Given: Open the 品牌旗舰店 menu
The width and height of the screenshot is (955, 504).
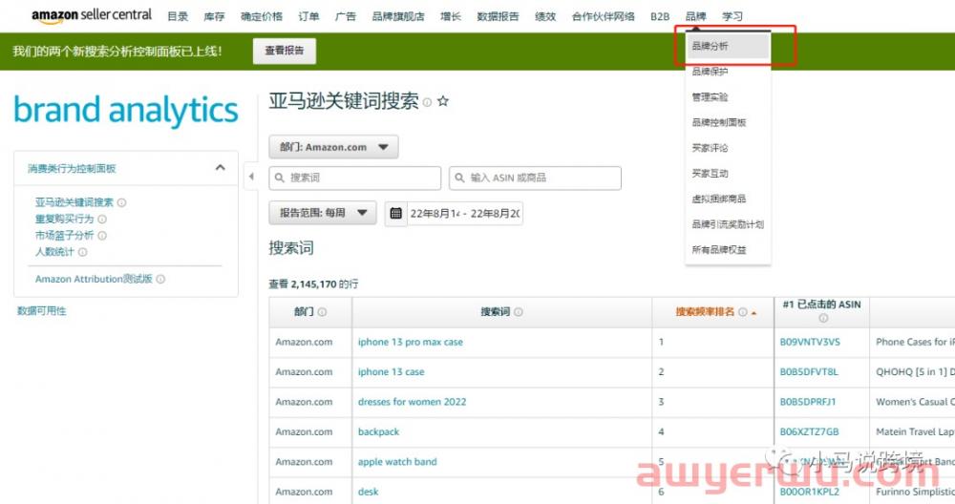Looking at the screenshot, I should point(398,16).
